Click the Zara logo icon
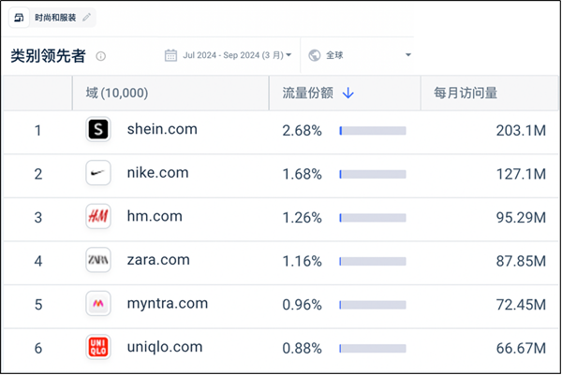This screenshot has width=562, height=375. click(x=98, y=260)
